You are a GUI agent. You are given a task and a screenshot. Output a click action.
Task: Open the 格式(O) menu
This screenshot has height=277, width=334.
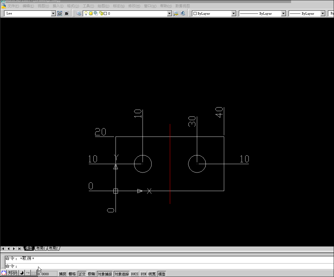pyautogui.click(x=73, y=6)
